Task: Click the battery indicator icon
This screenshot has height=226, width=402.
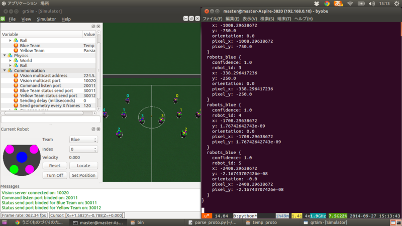Action: click(x=361, y=4)
